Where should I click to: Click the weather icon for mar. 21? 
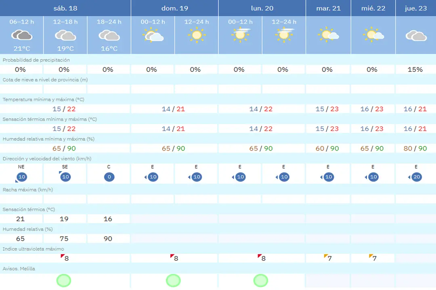(328, 35)
